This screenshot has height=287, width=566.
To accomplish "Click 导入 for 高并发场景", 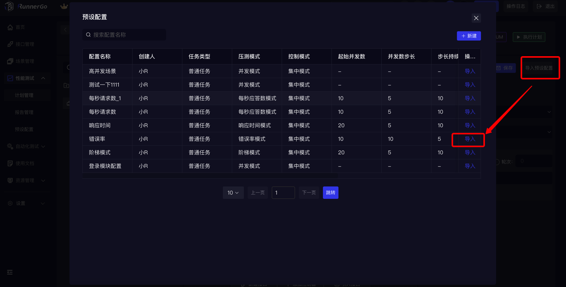I will click(470, 71).
